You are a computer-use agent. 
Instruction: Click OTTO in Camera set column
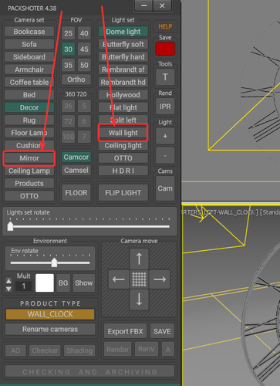coord(29,196)
